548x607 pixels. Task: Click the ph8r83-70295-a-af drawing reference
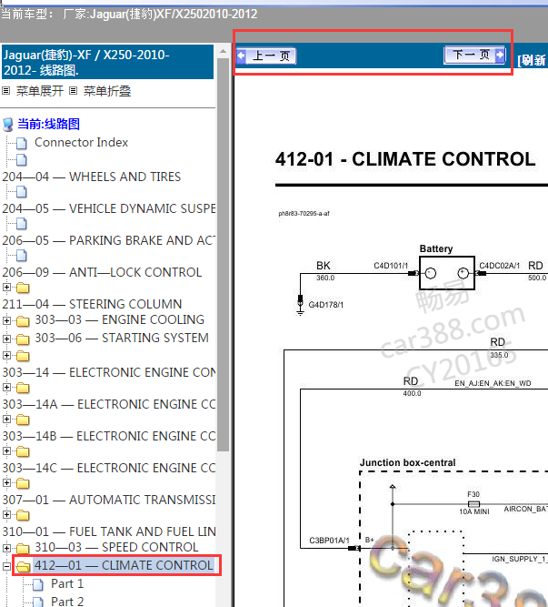point(304,213)
